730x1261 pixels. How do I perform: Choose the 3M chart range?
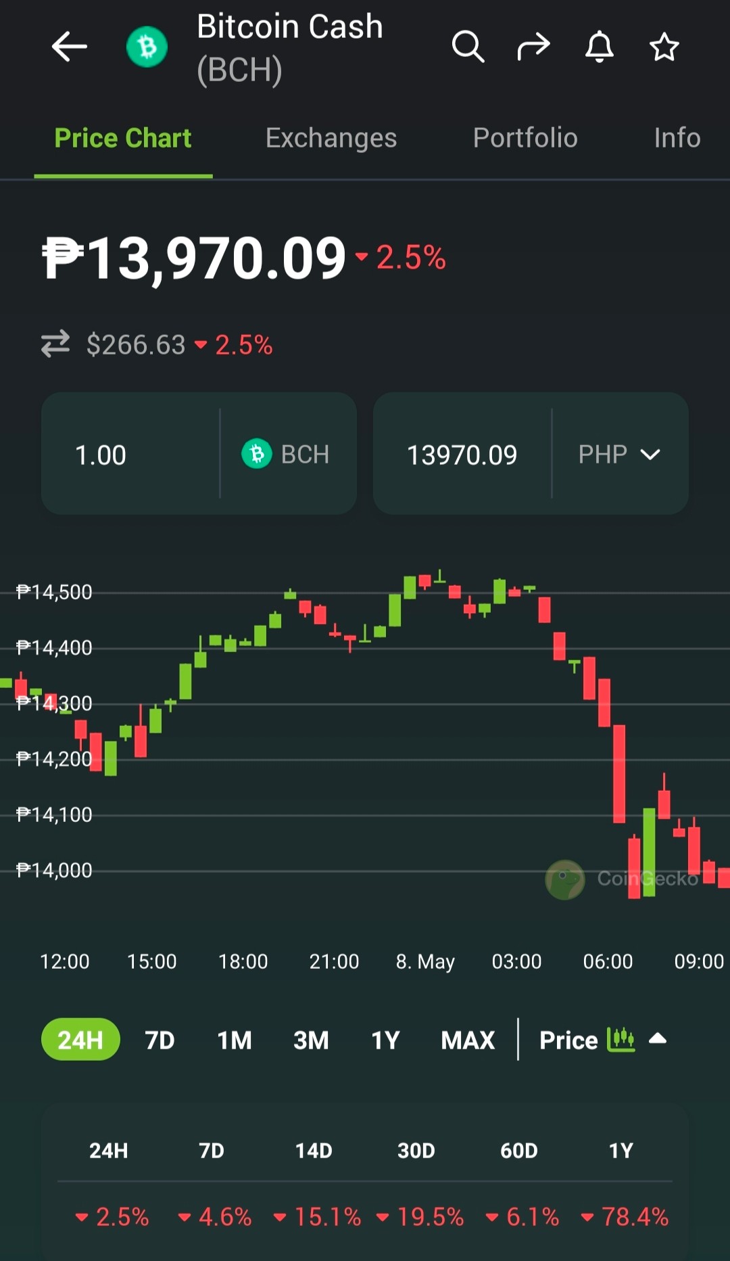click(x=311, y=1040)
